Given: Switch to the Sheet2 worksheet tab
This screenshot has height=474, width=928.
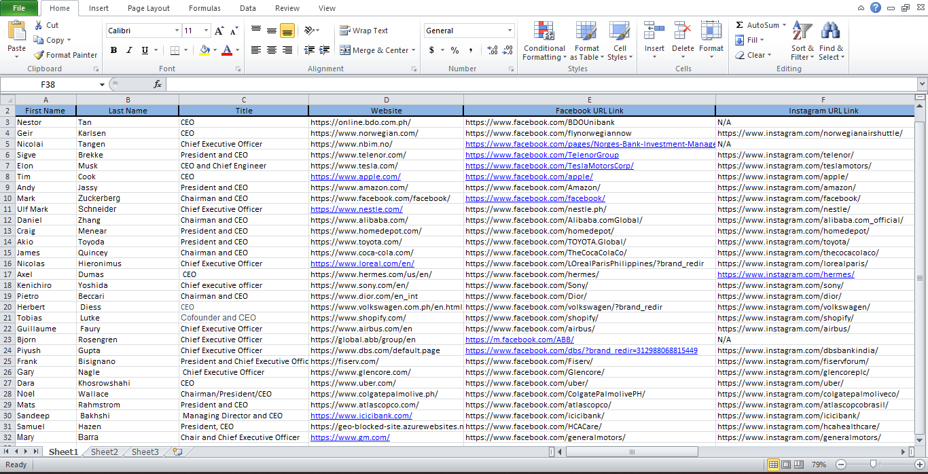Looking at the screenshot, I should tap(104, 452).
